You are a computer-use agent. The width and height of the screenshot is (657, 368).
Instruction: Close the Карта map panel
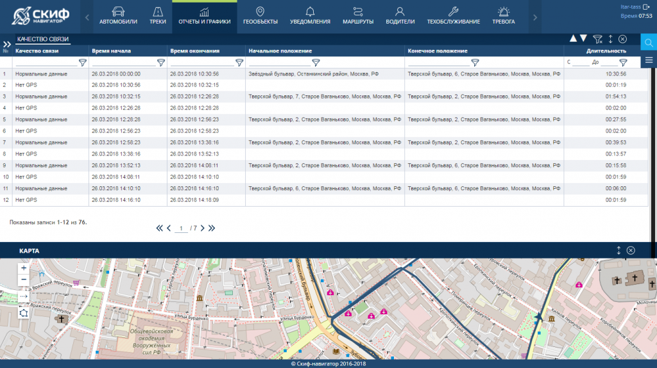631,250
